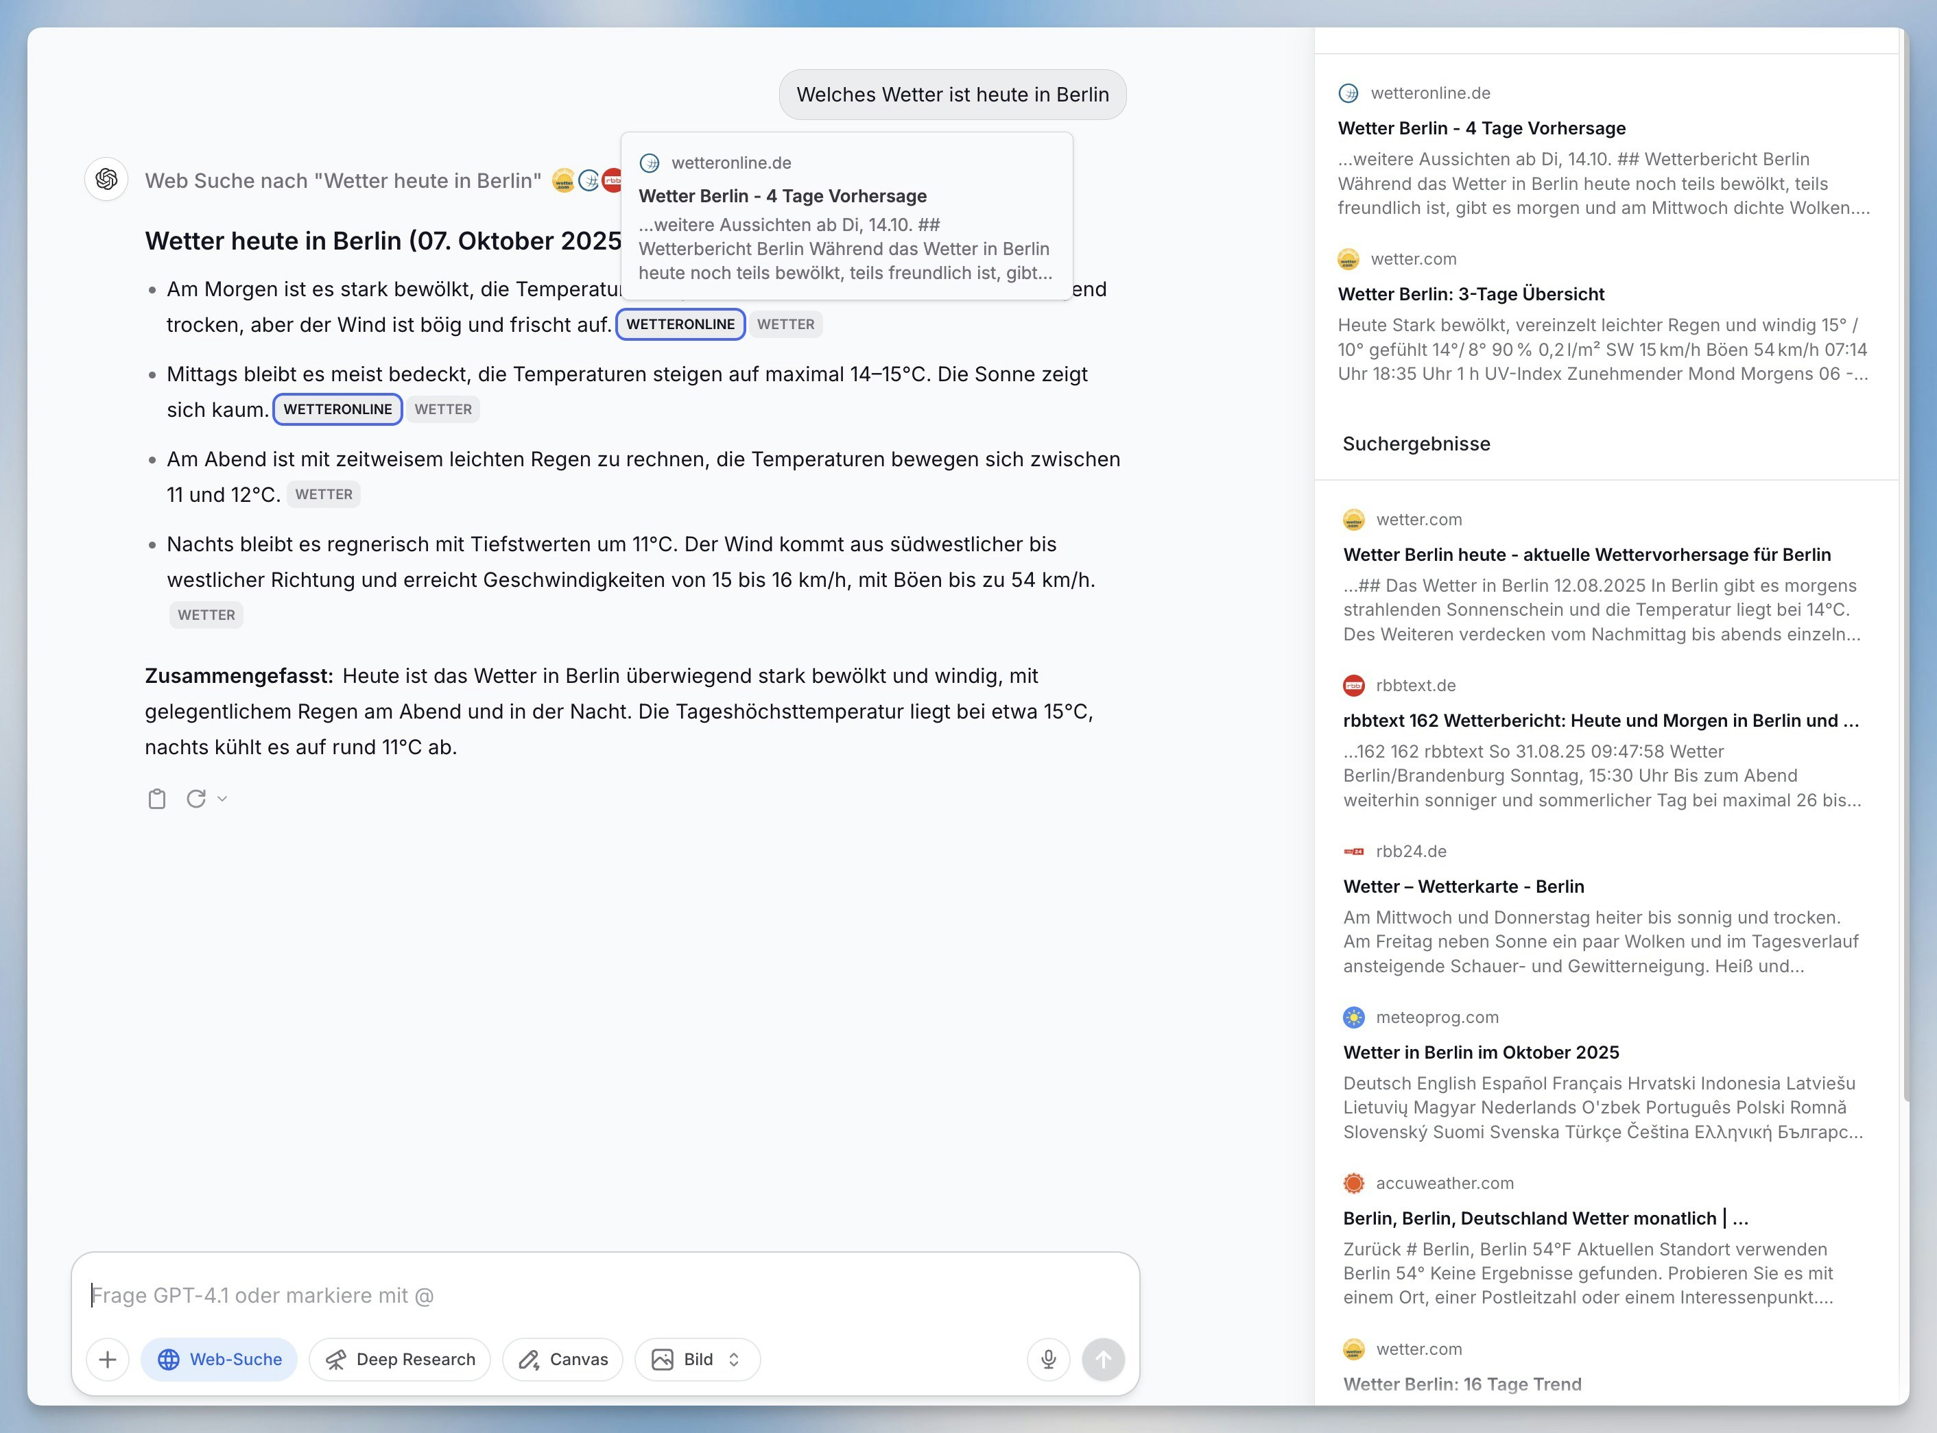Click the copy response clipboard icon
Viewport: 1937px width, 1433px height.
point(156,799)
